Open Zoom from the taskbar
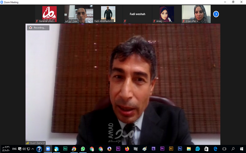This screenshot has width=246, height=153. 48,149
